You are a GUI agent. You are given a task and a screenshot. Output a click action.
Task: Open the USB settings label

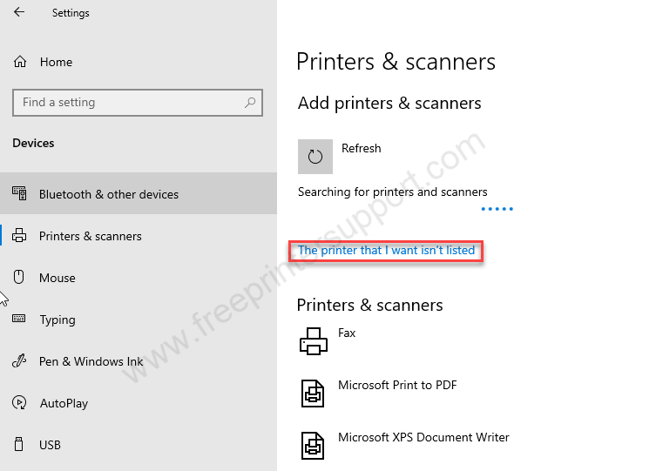50,445
